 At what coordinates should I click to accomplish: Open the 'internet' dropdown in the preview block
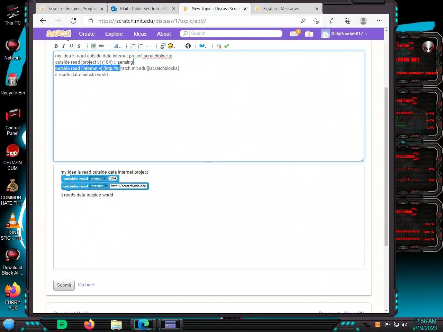99,186
